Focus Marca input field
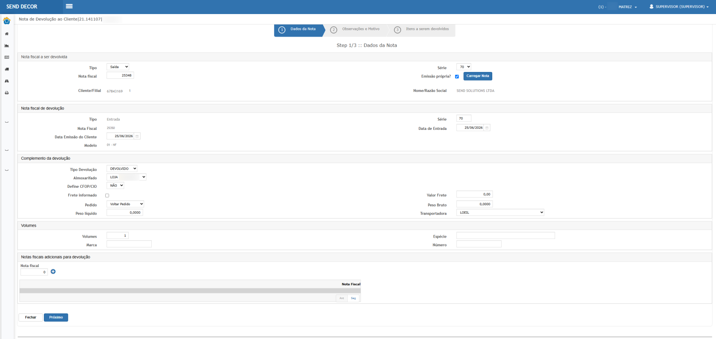716x339 pixels. pyautogui.click(x=129, y=244)
